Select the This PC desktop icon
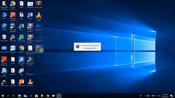 pyautogui.click(x=4, y=16)
